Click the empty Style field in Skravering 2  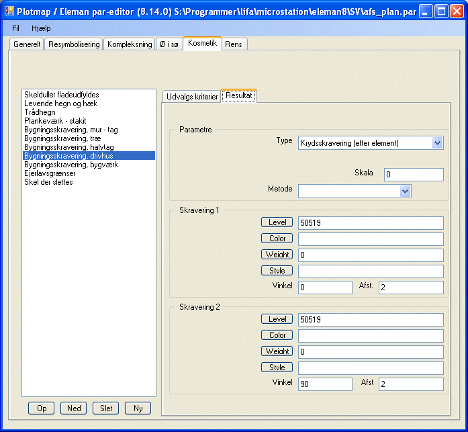[371, 368]
